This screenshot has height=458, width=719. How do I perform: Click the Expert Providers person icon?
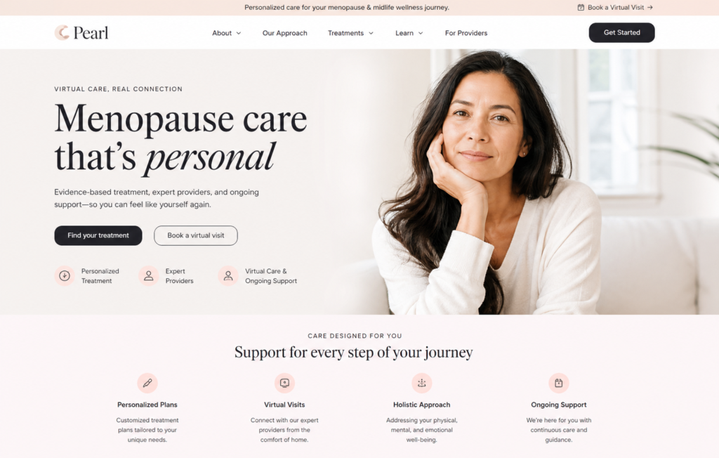(x=149, y=276)
